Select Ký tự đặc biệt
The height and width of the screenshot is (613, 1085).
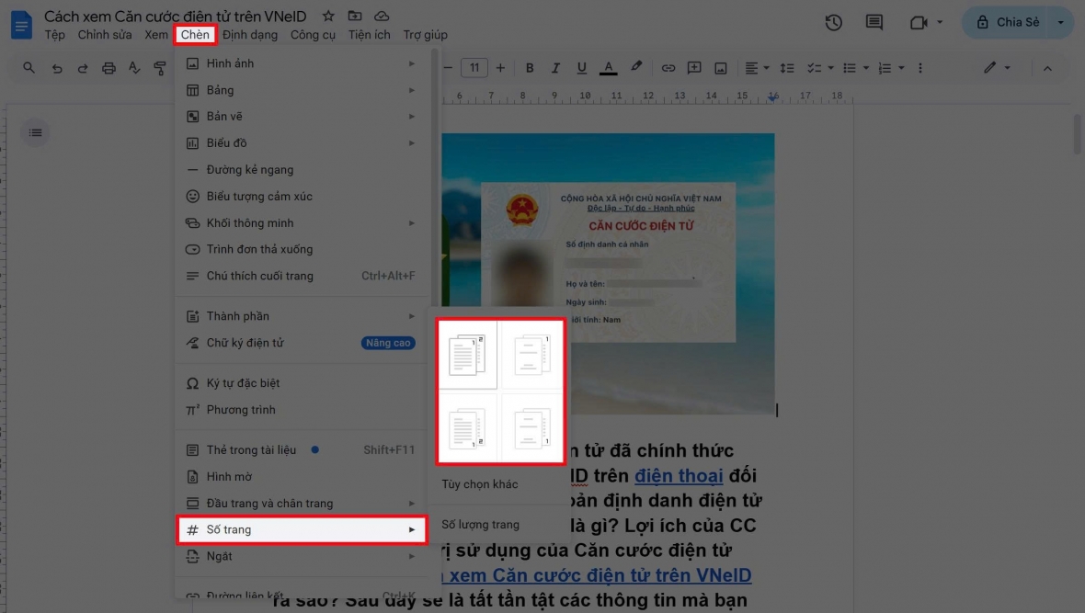tap(301, 383)
